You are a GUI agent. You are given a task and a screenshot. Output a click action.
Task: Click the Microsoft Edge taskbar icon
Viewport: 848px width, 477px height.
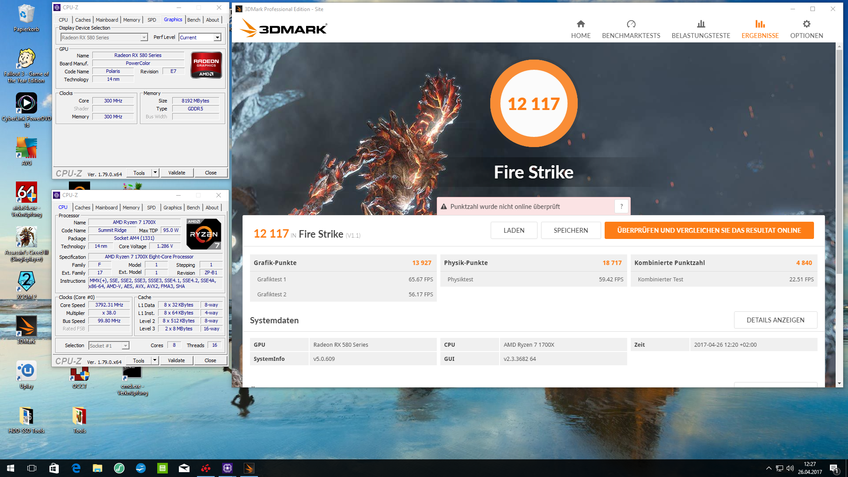point(76,468)
